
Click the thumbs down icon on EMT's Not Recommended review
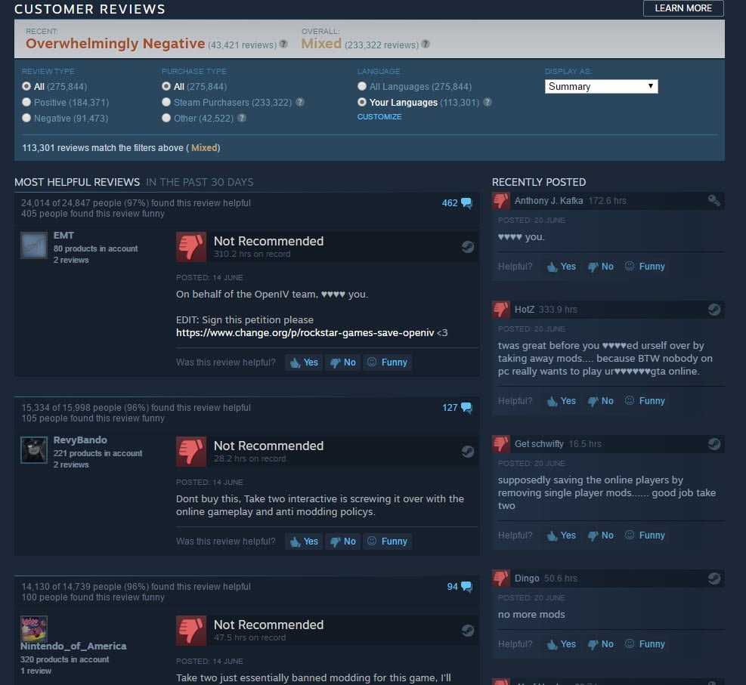click(191, 247)
